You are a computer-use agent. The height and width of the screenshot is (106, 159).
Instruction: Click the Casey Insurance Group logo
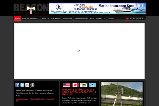pos(59,8)
